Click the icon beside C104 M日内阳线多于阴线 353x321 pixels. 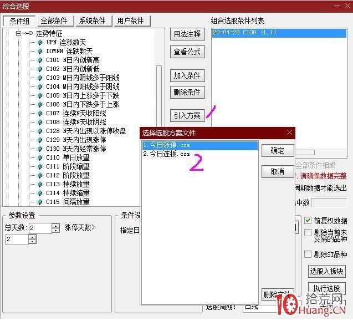pos(40,86)
